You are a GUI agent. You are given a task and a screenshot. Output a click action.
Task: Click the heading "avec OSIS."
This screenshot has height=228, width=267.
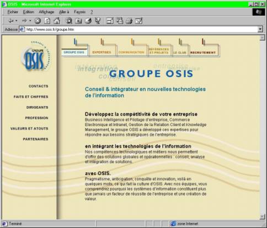tap(98, 173)
